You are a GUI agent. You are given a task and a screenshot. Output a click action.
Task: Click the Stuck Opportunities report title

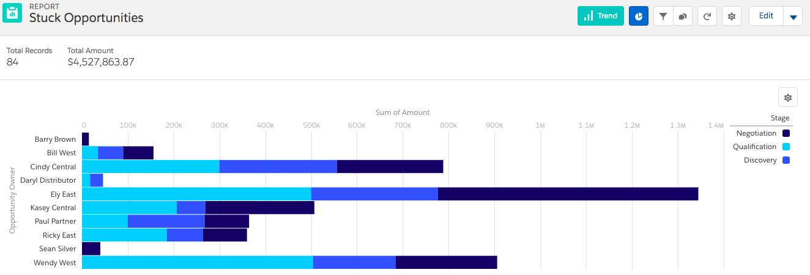pos(86,18)
